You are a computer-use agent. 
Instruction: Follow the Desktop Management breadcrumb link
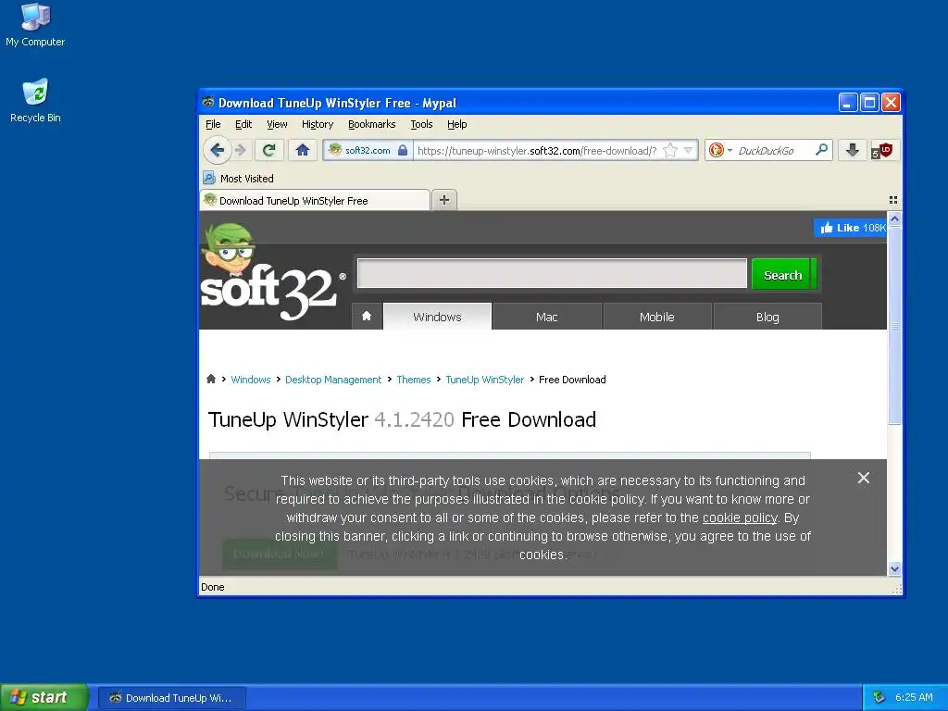point(333,380)
